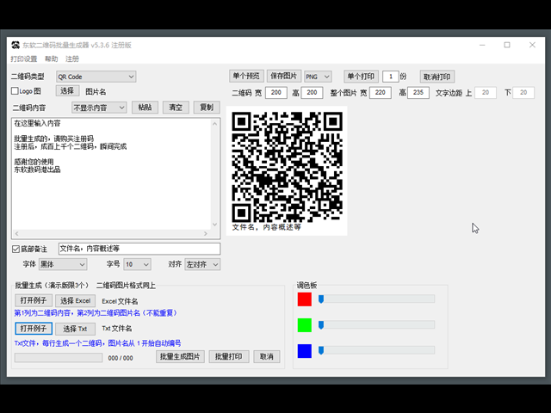
Task: Close the application window
Action: [x=532, y=45]
